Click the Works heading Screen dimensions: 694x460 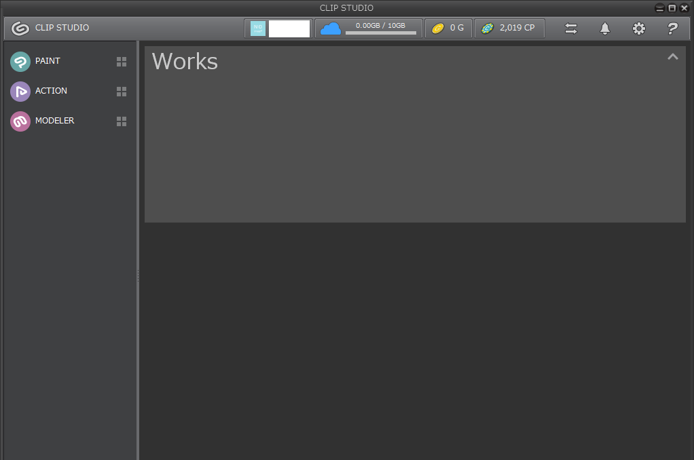point(185,62)
